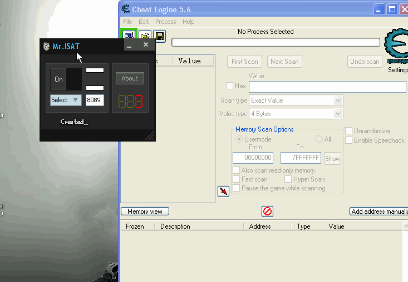Viewport: 408px width, 282px height.
Task: Open the File menu
Action: [127, 22]
